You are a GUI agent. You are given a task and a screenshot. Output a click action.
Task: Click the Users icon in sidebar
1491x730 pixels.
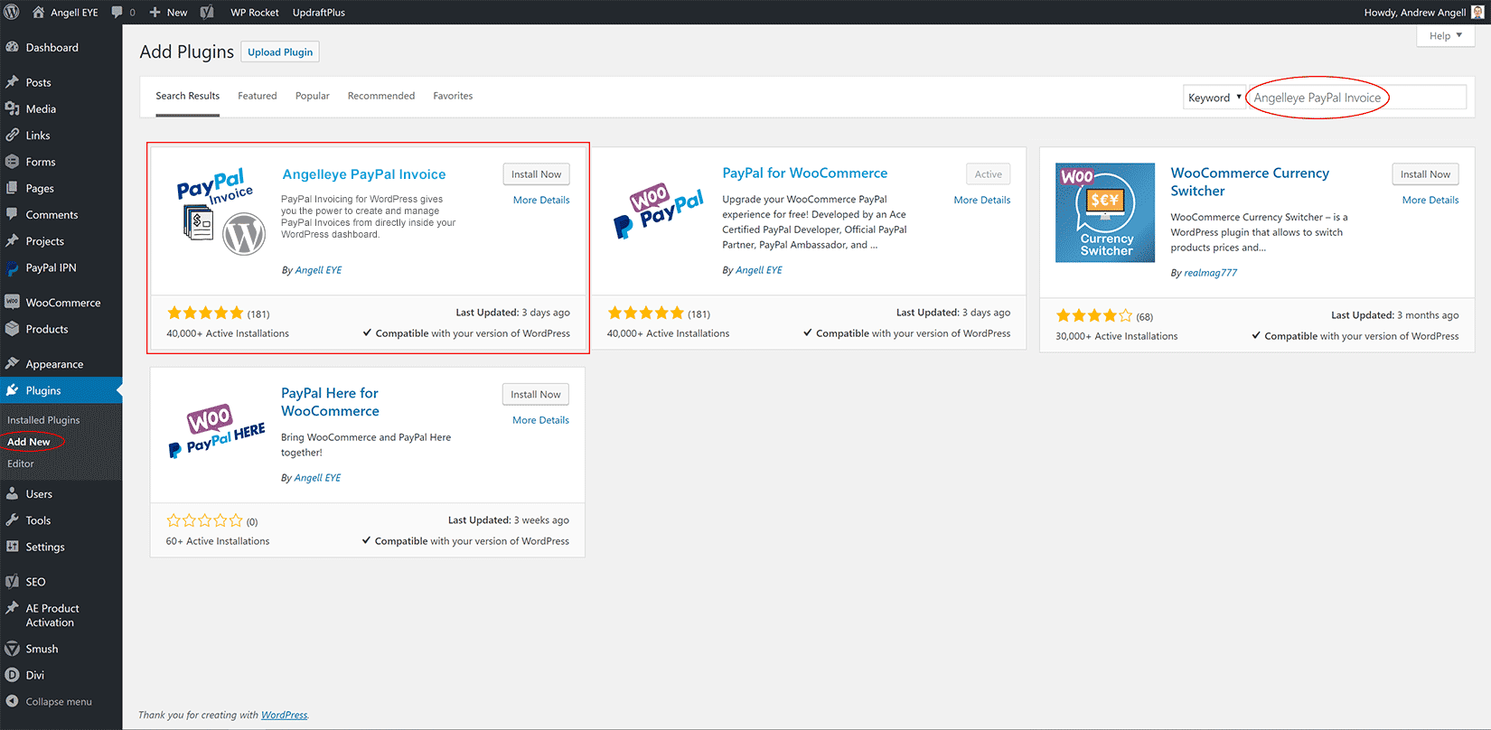[12, 494]
